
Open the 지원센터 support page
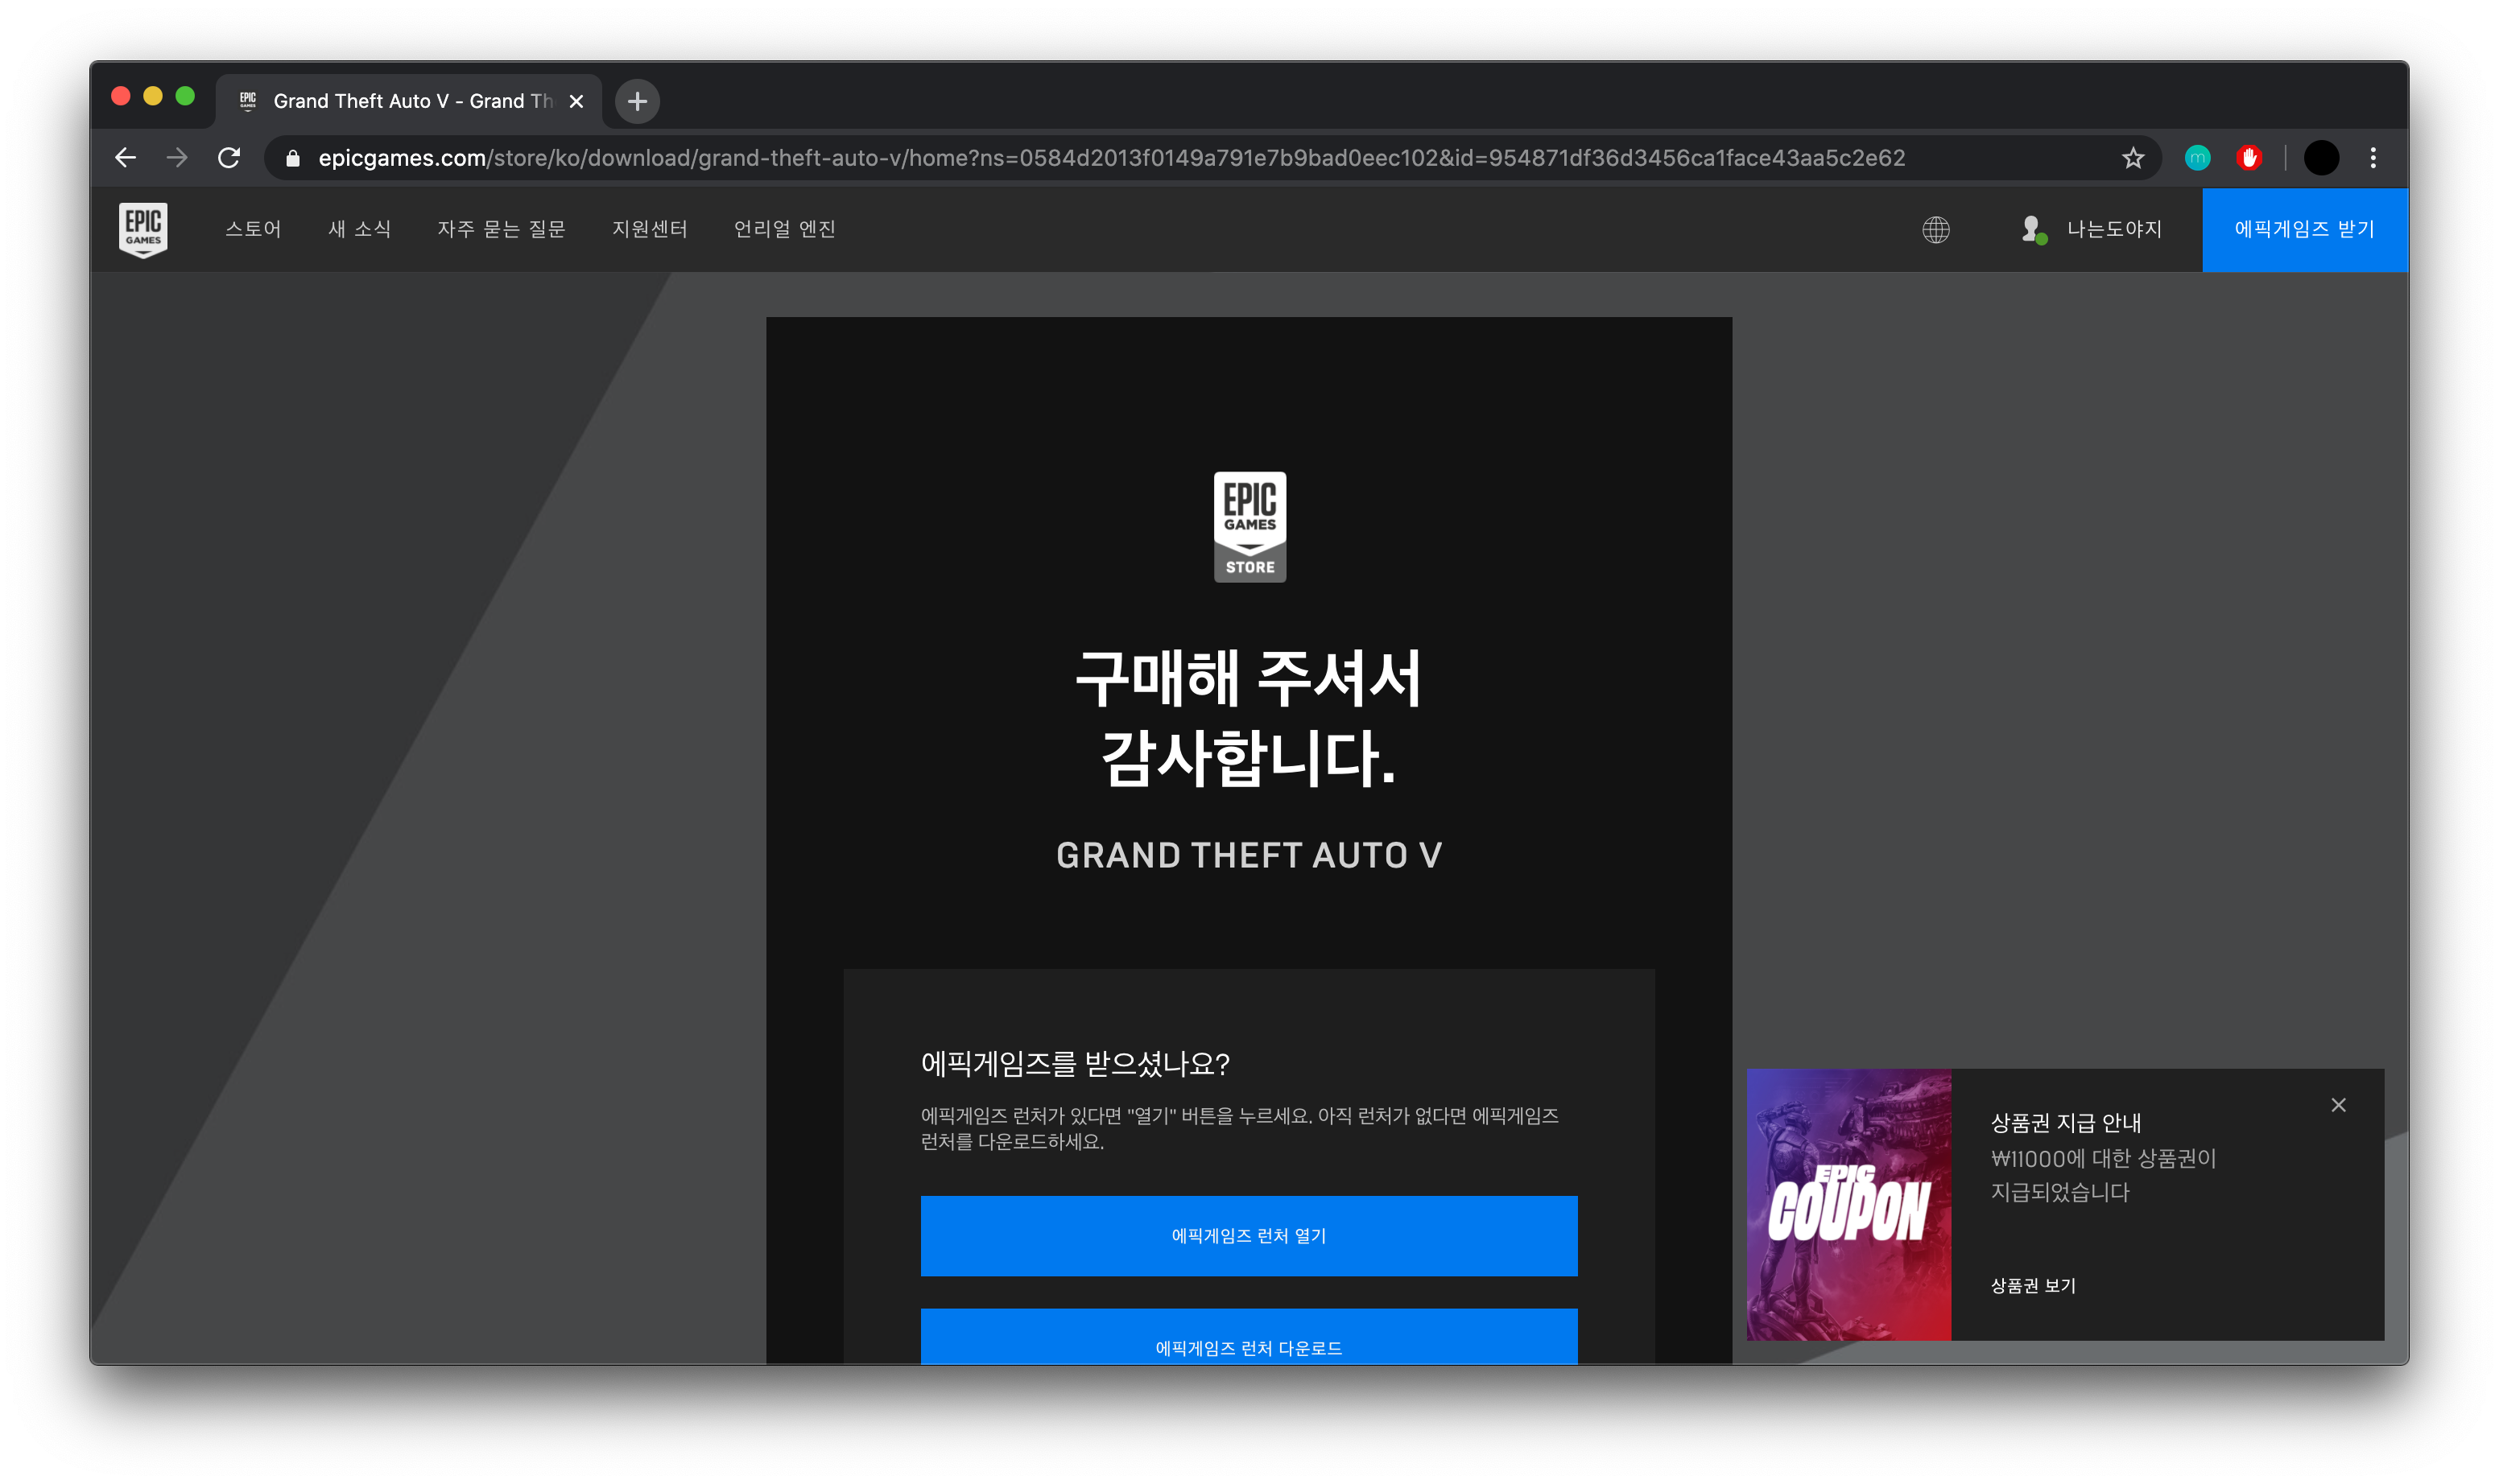point(649,229)
